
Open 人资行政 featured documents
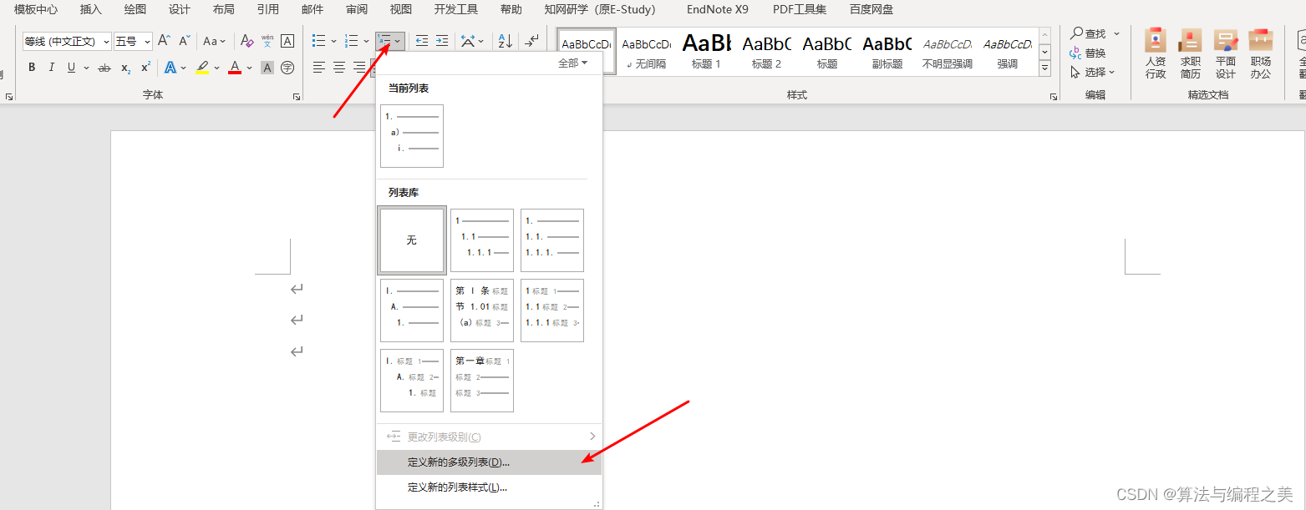1156,53
